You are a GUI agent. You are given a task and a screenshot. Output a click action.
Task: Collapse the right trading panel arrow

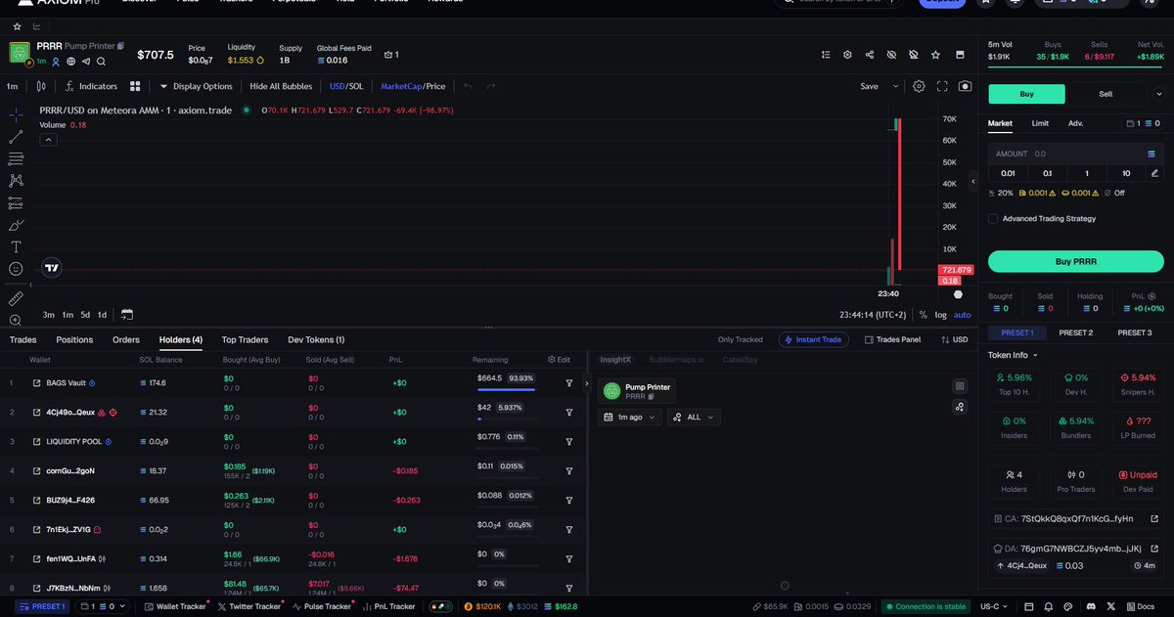coord(973,181)
